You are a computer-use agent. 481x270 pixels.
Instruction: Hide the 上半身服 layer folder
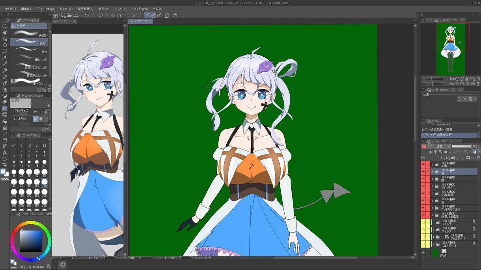(x=423, y=193)
